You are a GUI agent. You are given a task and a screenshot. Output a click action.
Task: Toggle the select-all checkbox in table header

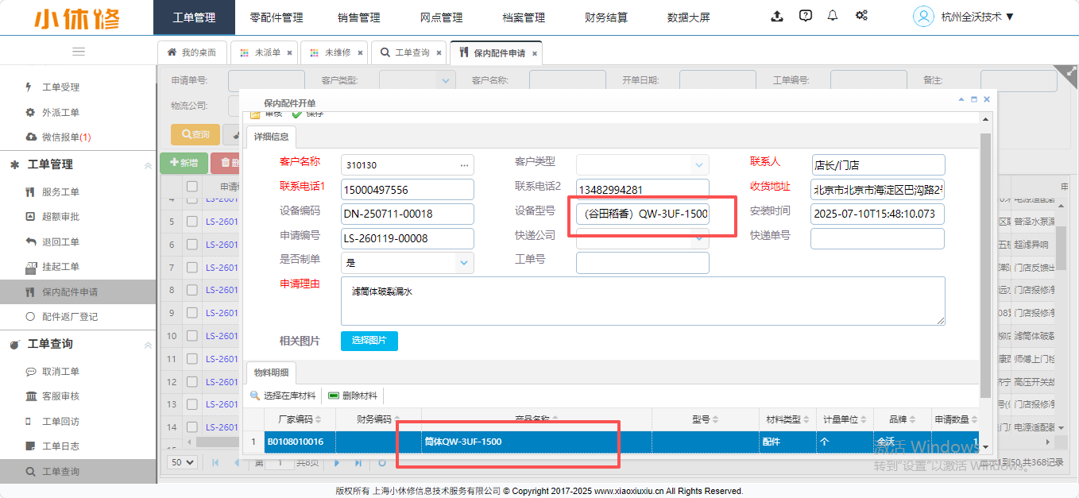[191, 187]
